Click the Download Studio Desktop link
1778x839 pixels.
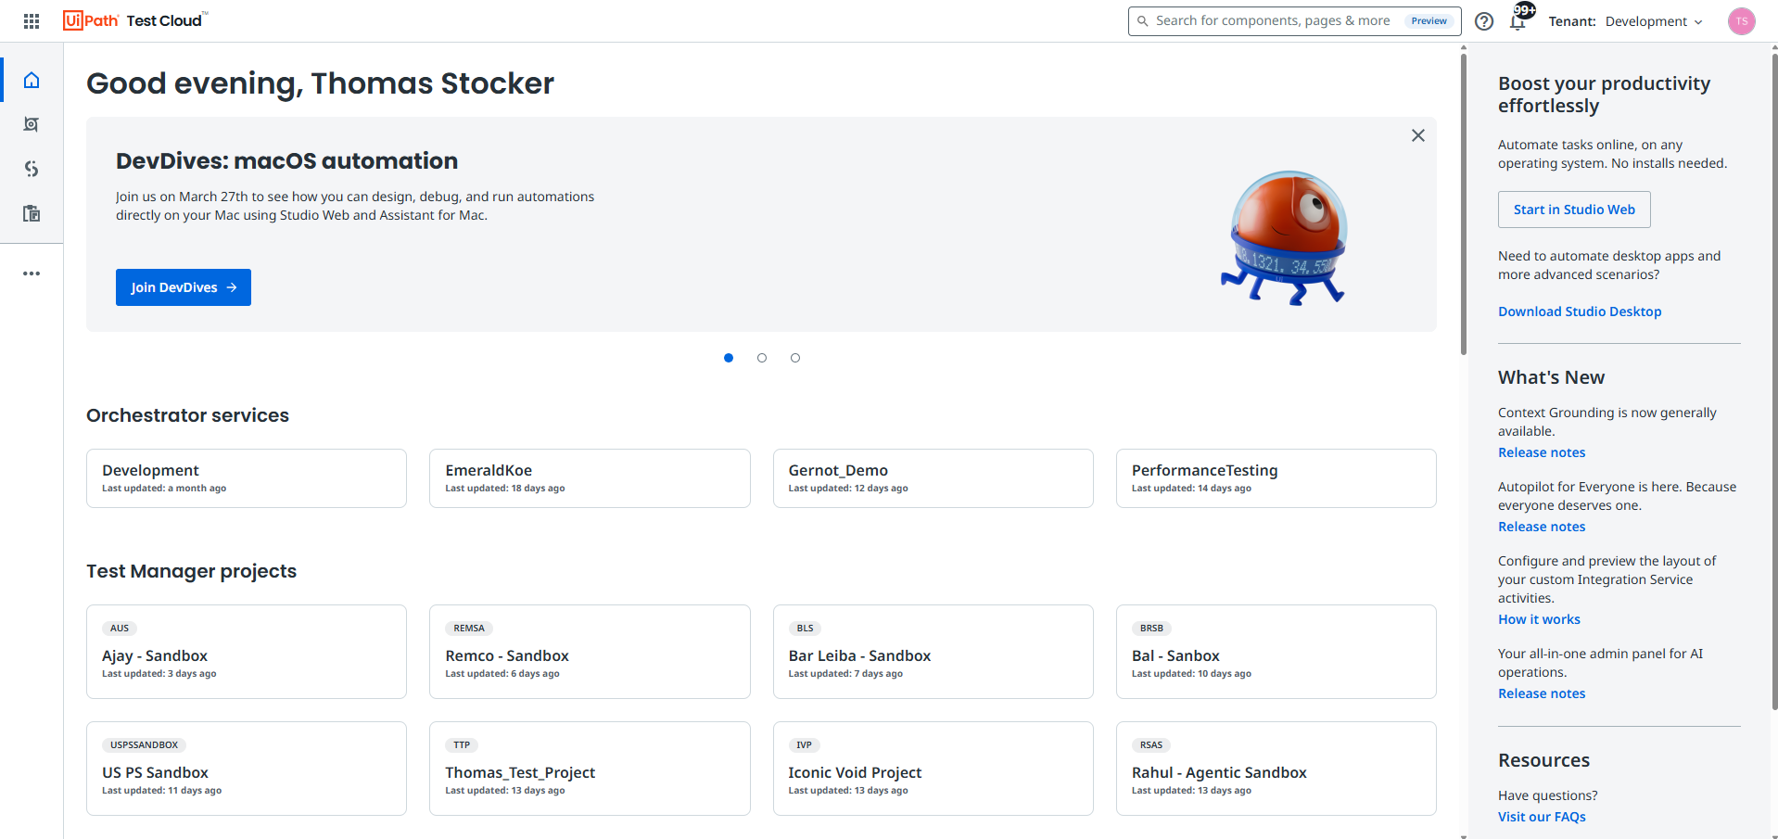pos(1580,311)
